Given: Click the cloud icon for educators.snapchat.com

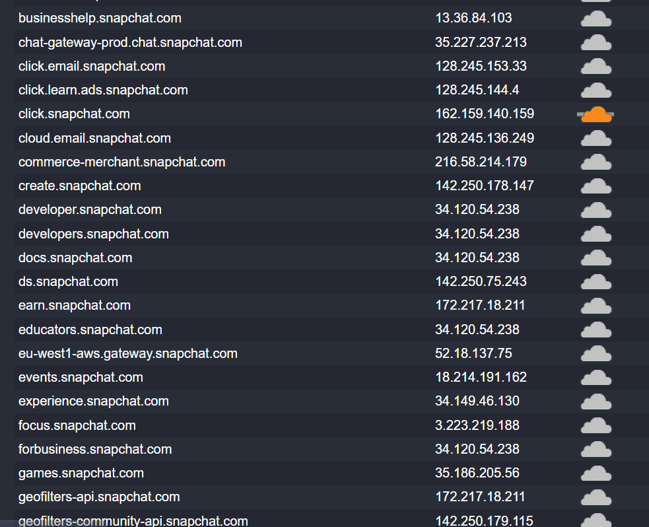Looking at the screenshot, I should click(x=596, y=330).
